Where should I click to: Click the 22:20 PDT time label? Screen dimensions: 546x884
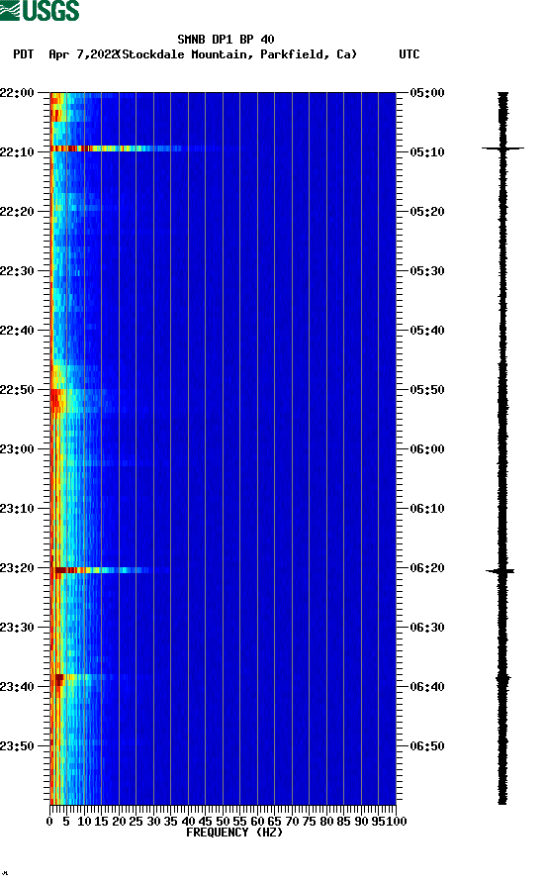(17, 212)
